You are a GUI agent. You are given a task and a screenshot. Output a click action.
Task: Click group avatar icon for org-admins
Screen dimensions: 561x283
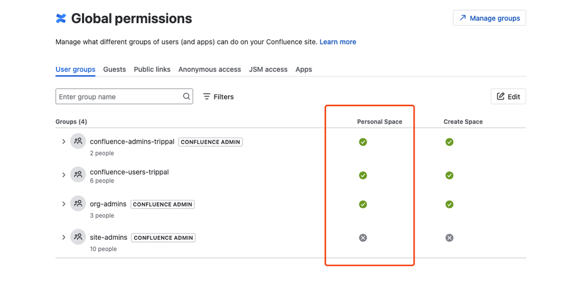78,204
